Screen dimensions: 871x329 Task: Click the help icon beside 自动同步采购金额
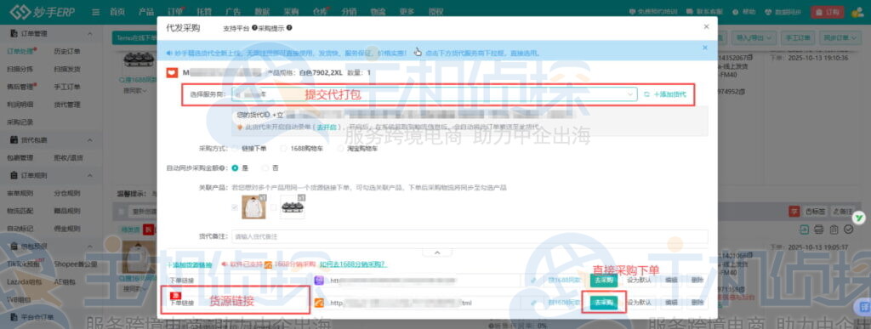[223, 167]
